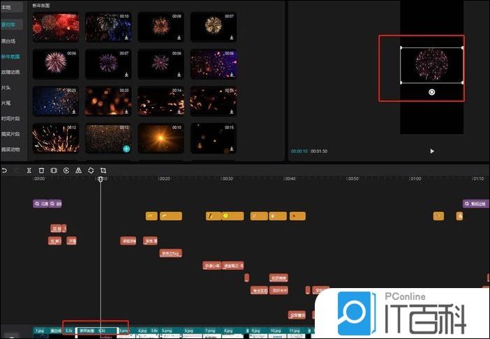Add the gold glitter clip using the plus button

tap(126, 149)
